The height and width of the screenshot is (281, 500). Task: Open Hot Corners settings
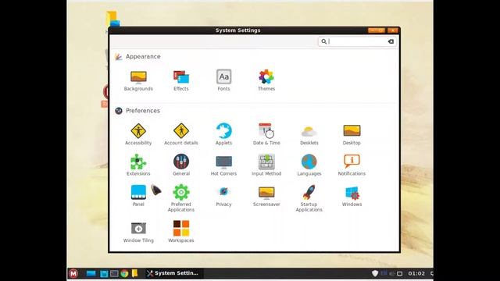tap(223, 165)
